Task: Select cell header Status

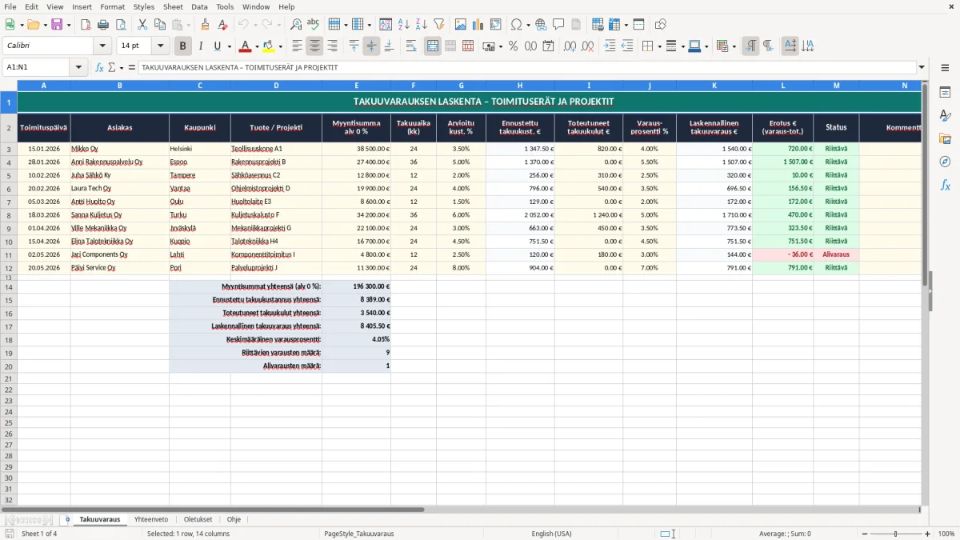Action: (x=836, y=127)
